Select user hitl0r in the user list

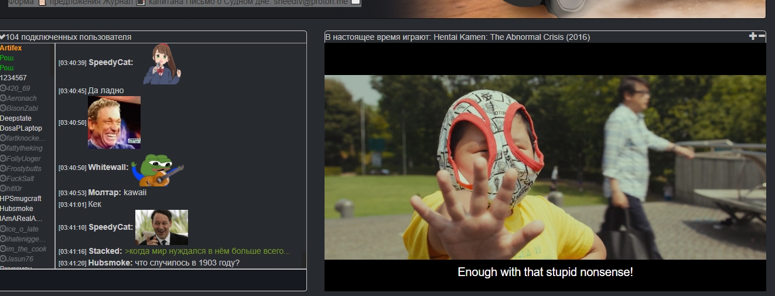point(14,189)
